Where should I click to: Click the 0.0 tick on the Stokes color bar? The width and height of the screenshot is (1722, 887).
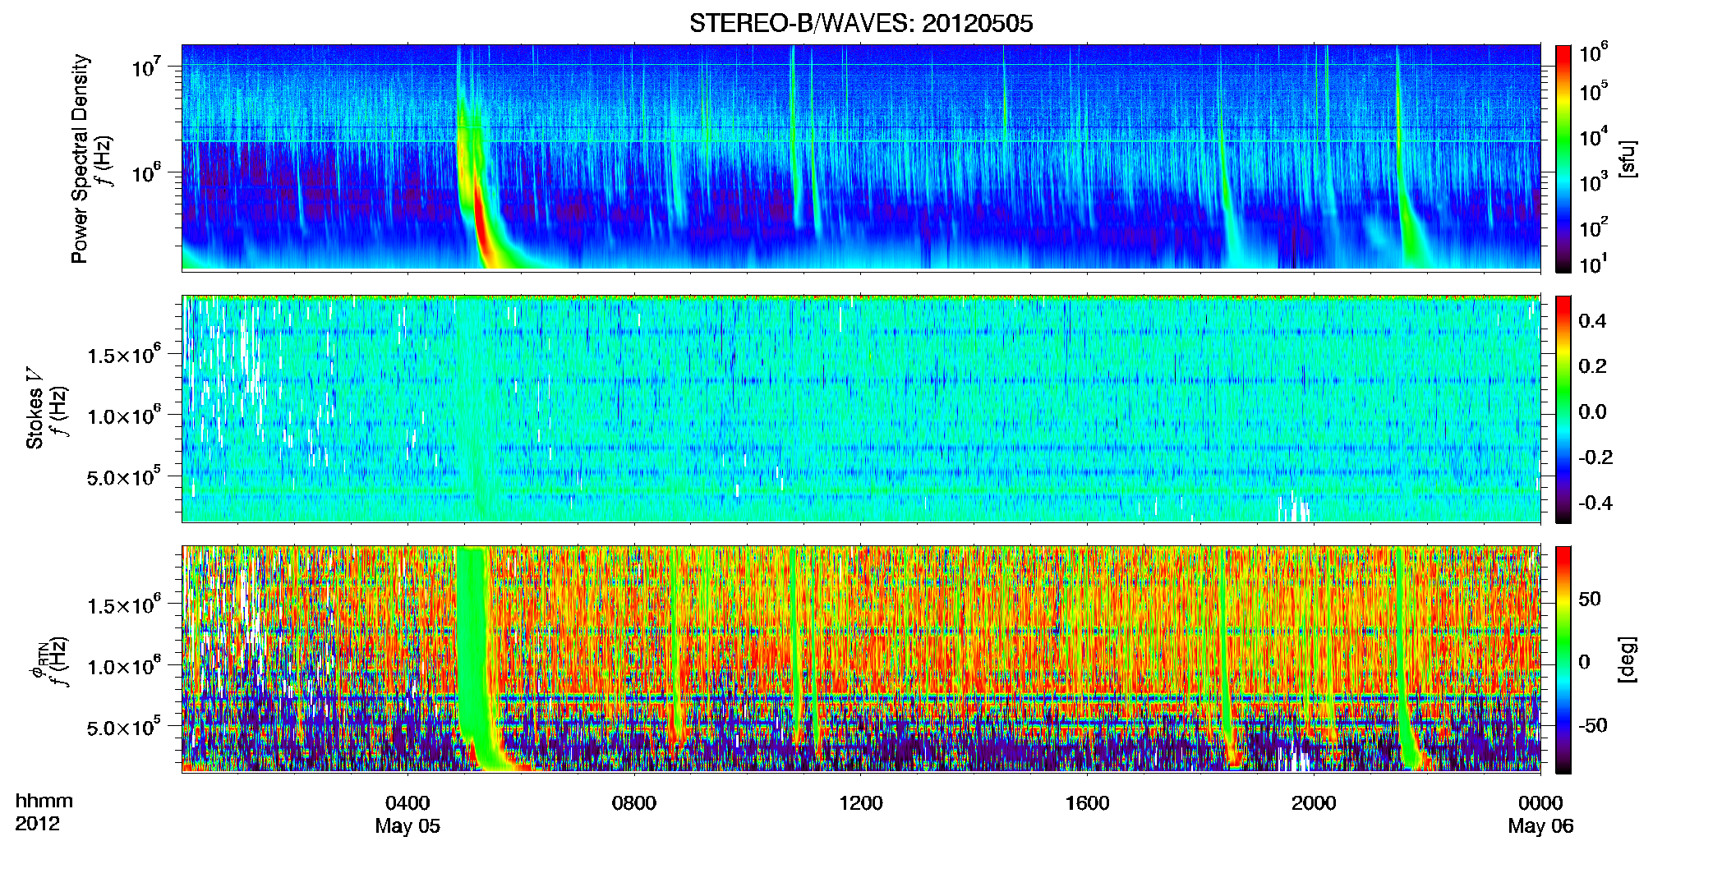1593,411
